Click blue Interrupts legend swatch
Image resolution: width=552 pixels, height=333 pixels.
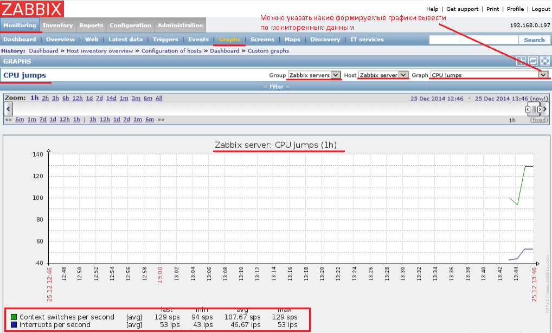coord(14,324)
